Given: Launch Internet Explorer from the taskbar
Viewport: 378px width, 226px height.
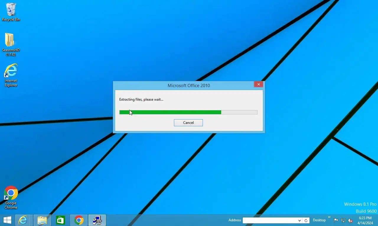Looking at the screenshot, I should point(23,220).
